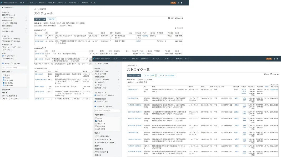
Task: Expand ノックイン in Strike list sidebar
Action: coord(107,85)
